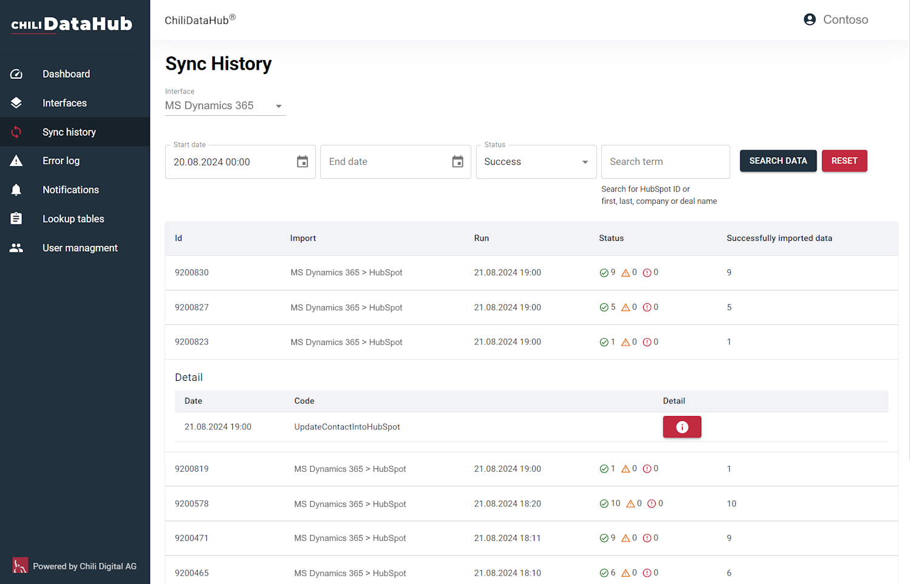Screen dimensions: 910x584
Task: Click the Import column header
Action: [303, 238]
